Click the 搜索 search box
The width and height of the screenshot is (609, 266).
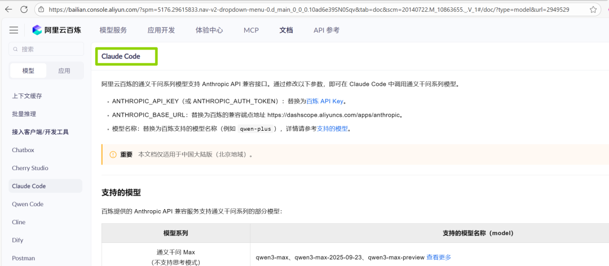tap(46, 50)
